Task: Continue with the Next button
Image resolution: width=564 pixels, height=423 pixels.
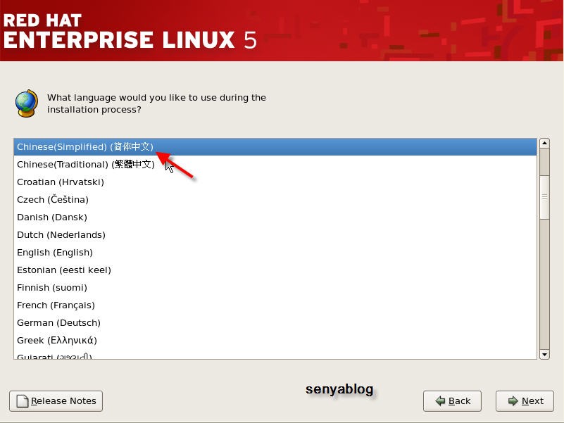Action: click(x=525, y=400)
